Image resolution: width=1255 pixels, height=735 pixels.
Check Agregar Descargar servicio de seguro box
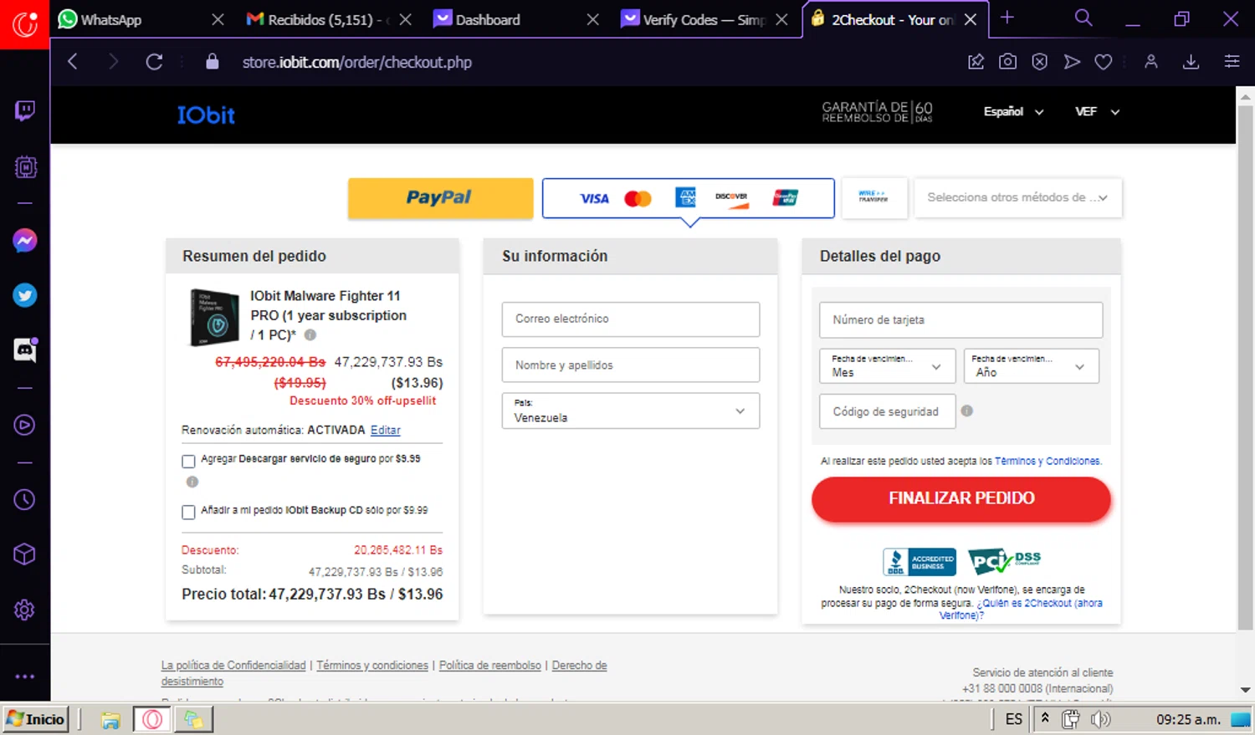(x=188, y=462)
